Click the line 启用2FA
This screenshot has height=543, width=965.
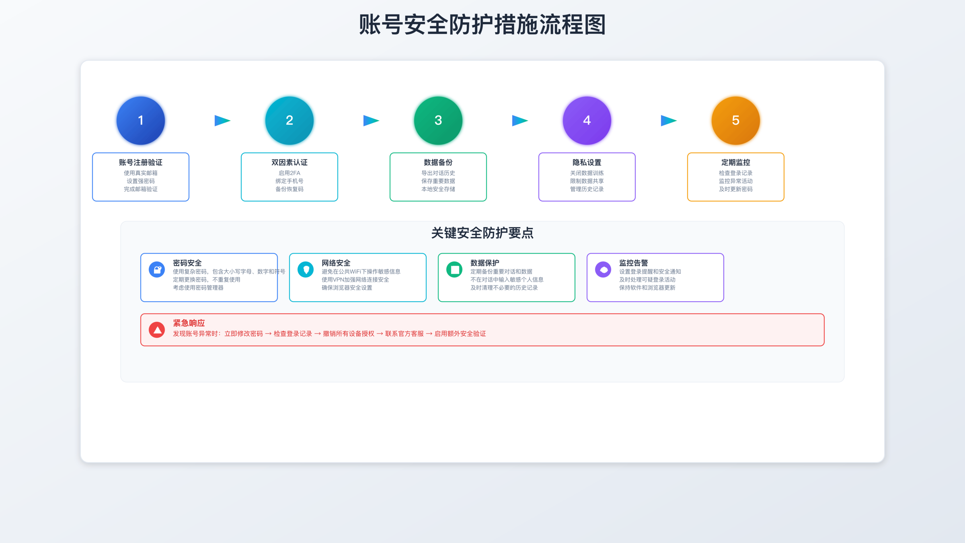pyautogui.click(x=289, y=173)
